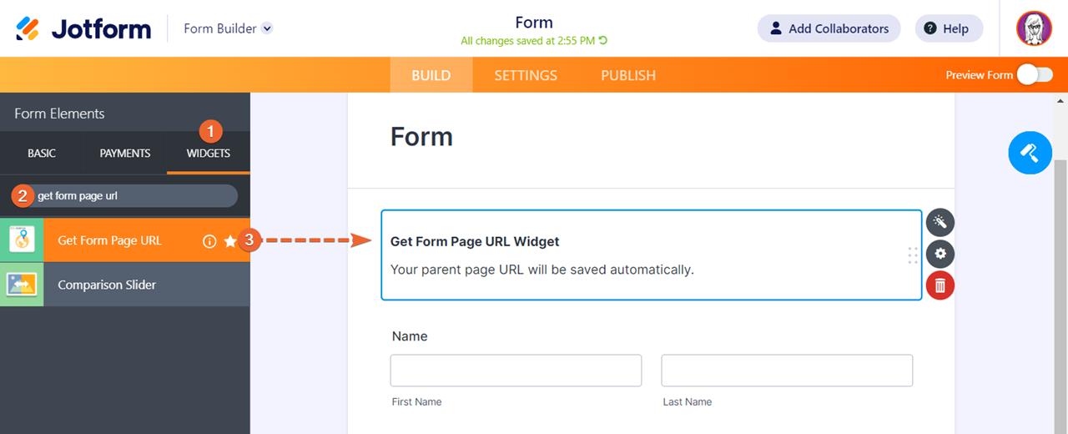Toggle the Preview Form switch
The image size is (1068, 434).
coord(1034,75)
